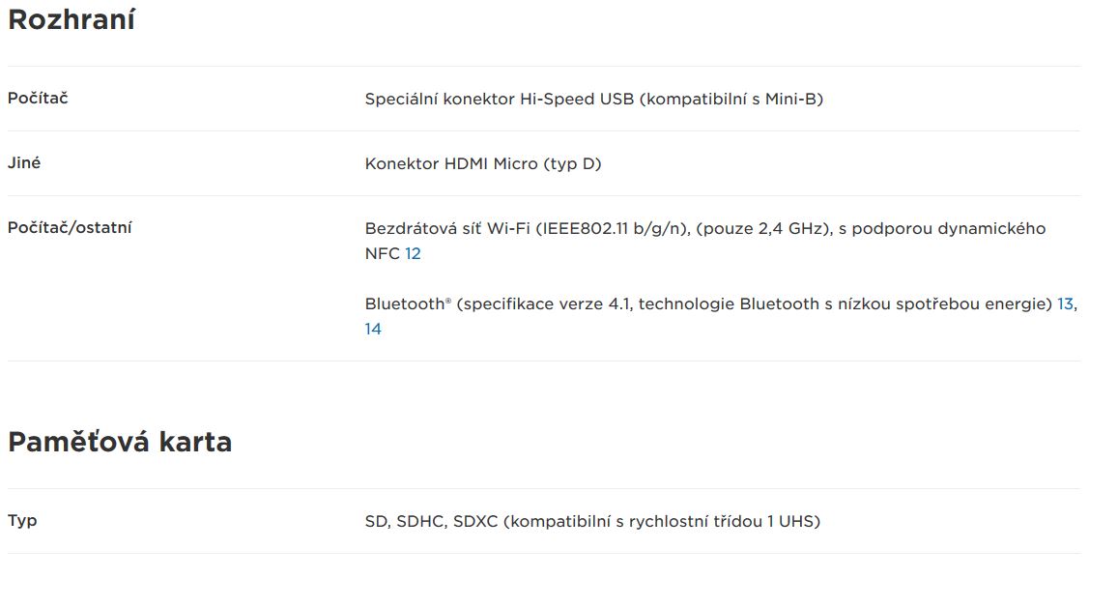Click the Bluetooth 4.1 specification text

(708, 303)
